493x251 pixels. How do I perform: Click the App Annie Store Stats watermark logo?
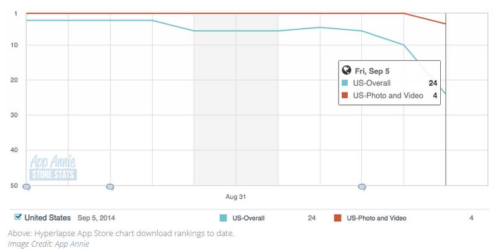pos(53,167)
